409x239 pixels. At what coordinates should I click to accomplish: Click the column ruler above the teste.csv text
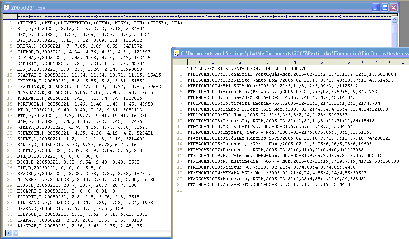point(271,61)
